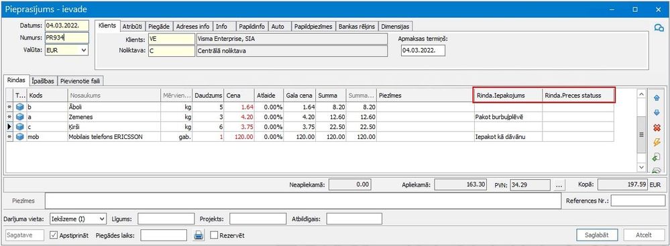Click the cell 'Pakot burbuļplēvē'
670x246 pixels.
pyautogui.click(x=508, y=116)
